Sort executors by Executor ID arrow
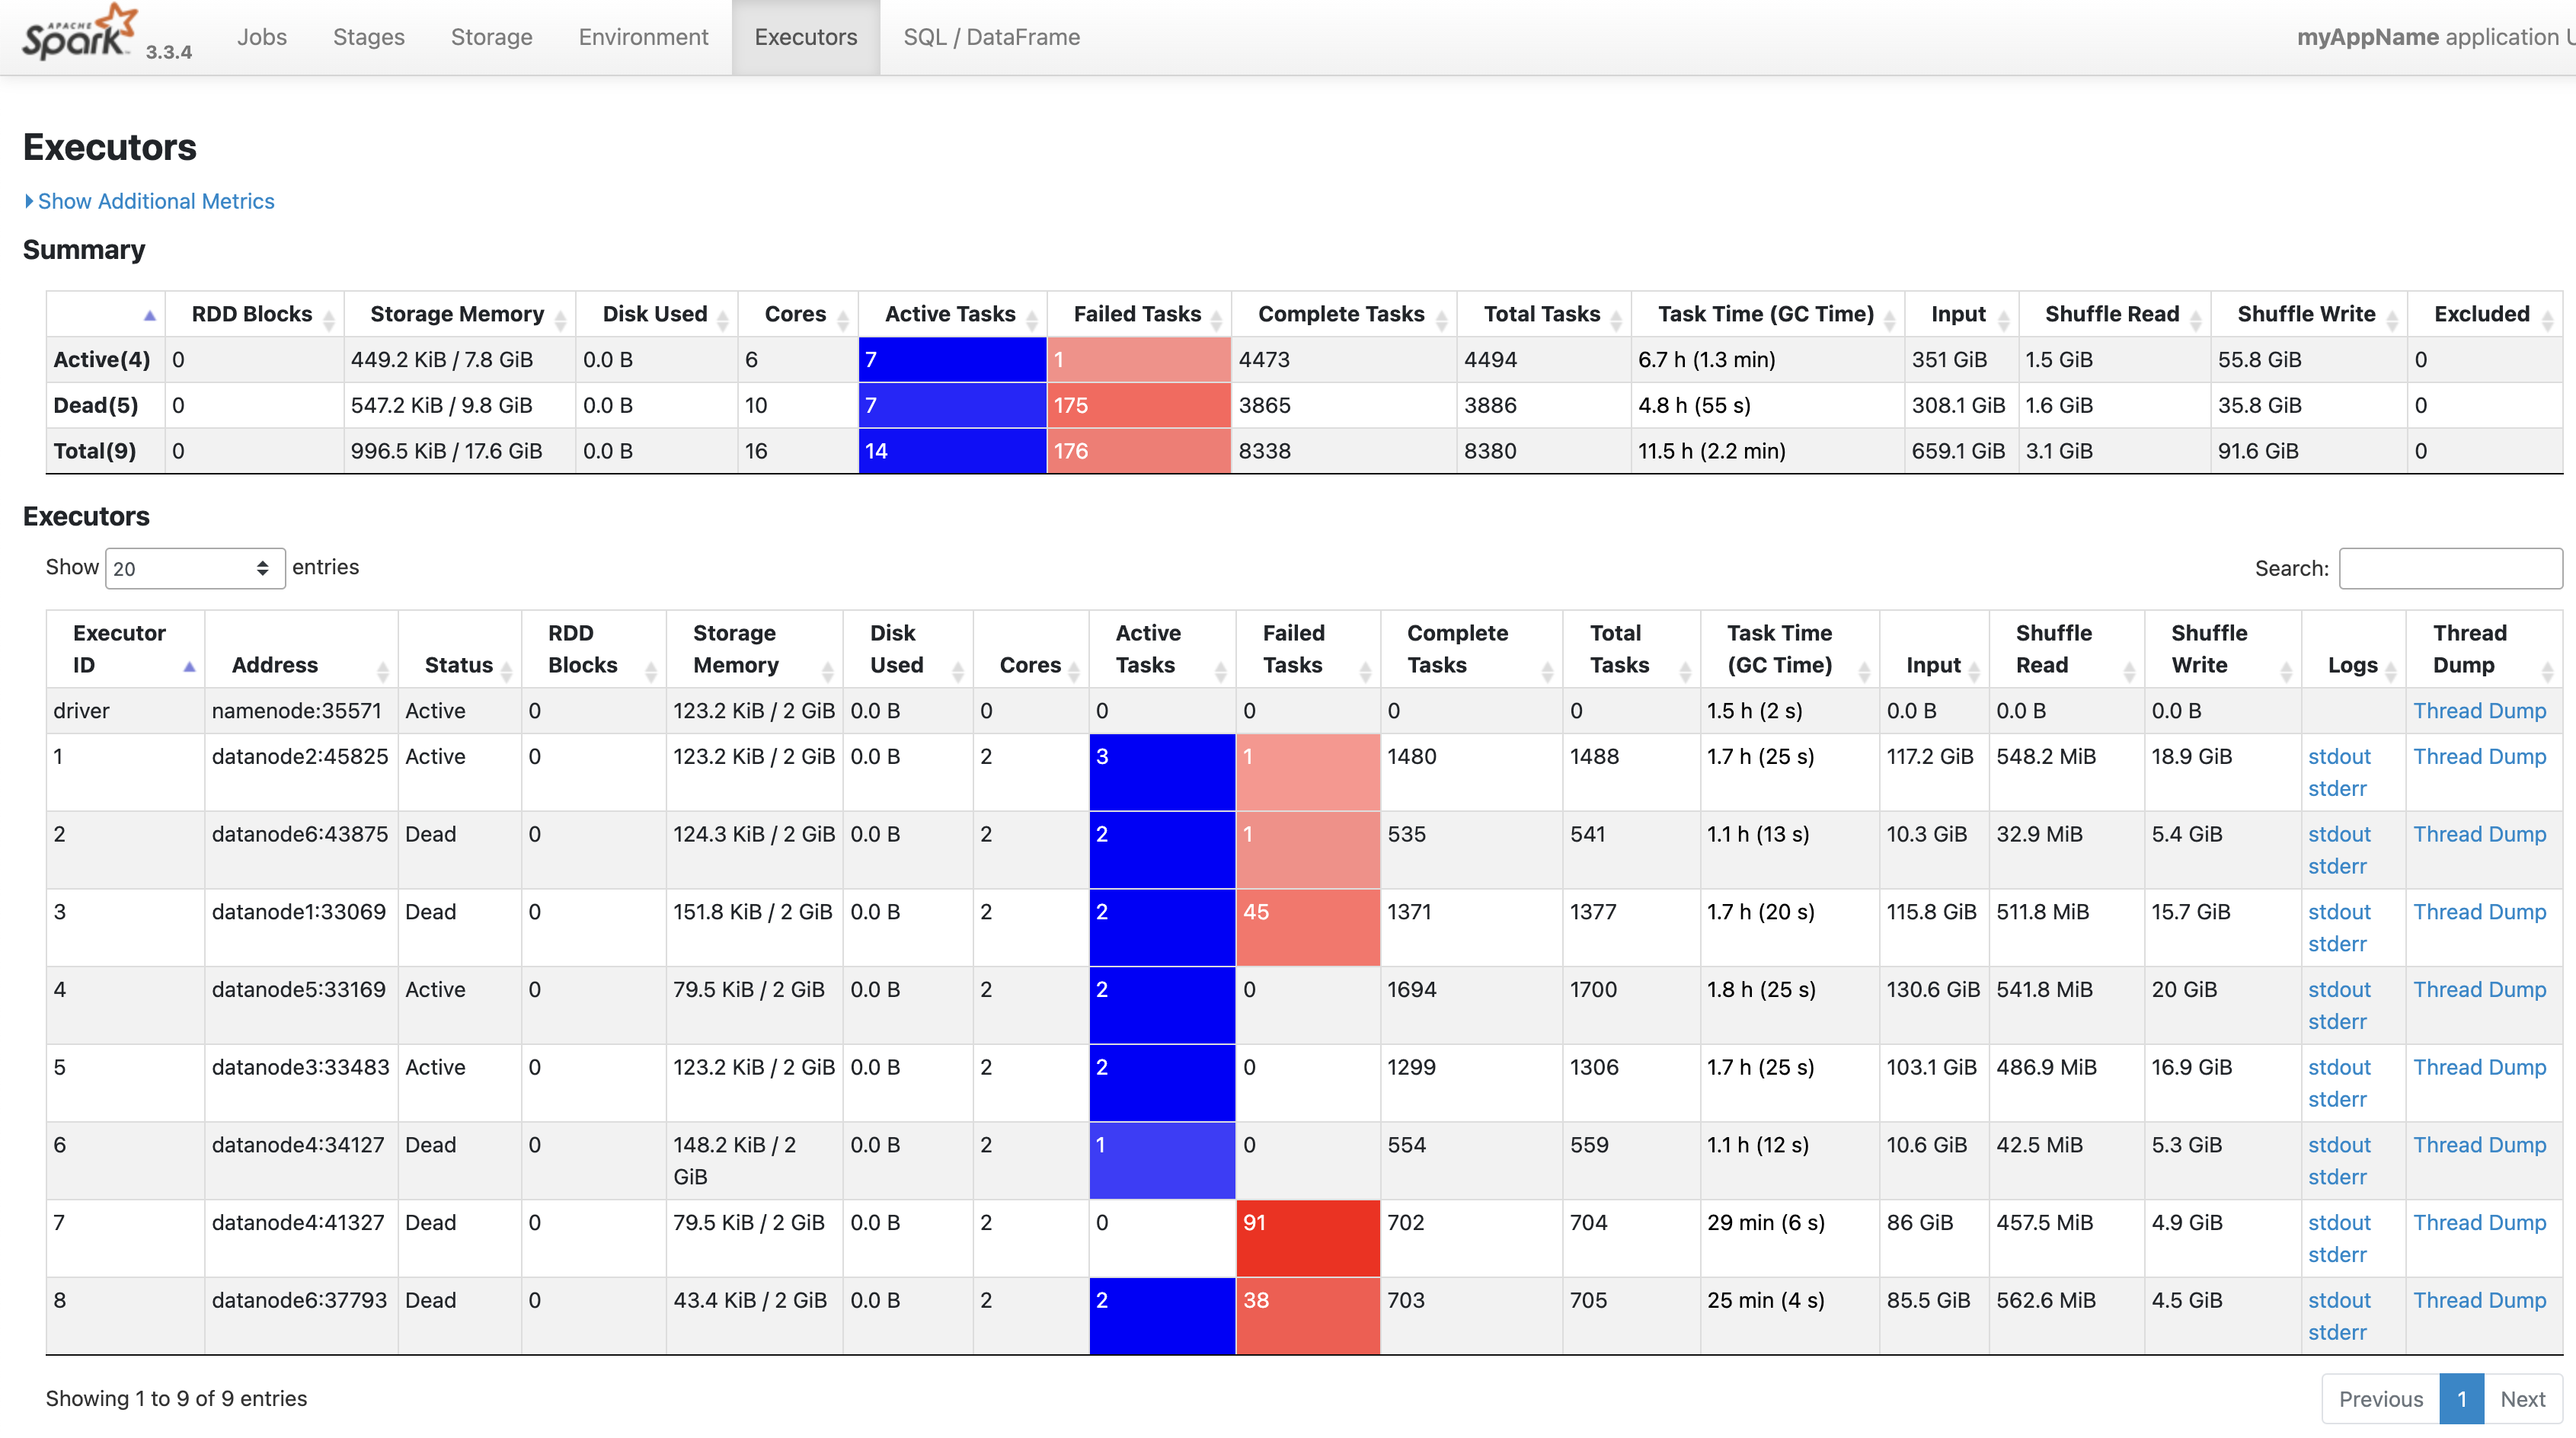Viewport: 2576px width, 1438px height. [189, 667]
